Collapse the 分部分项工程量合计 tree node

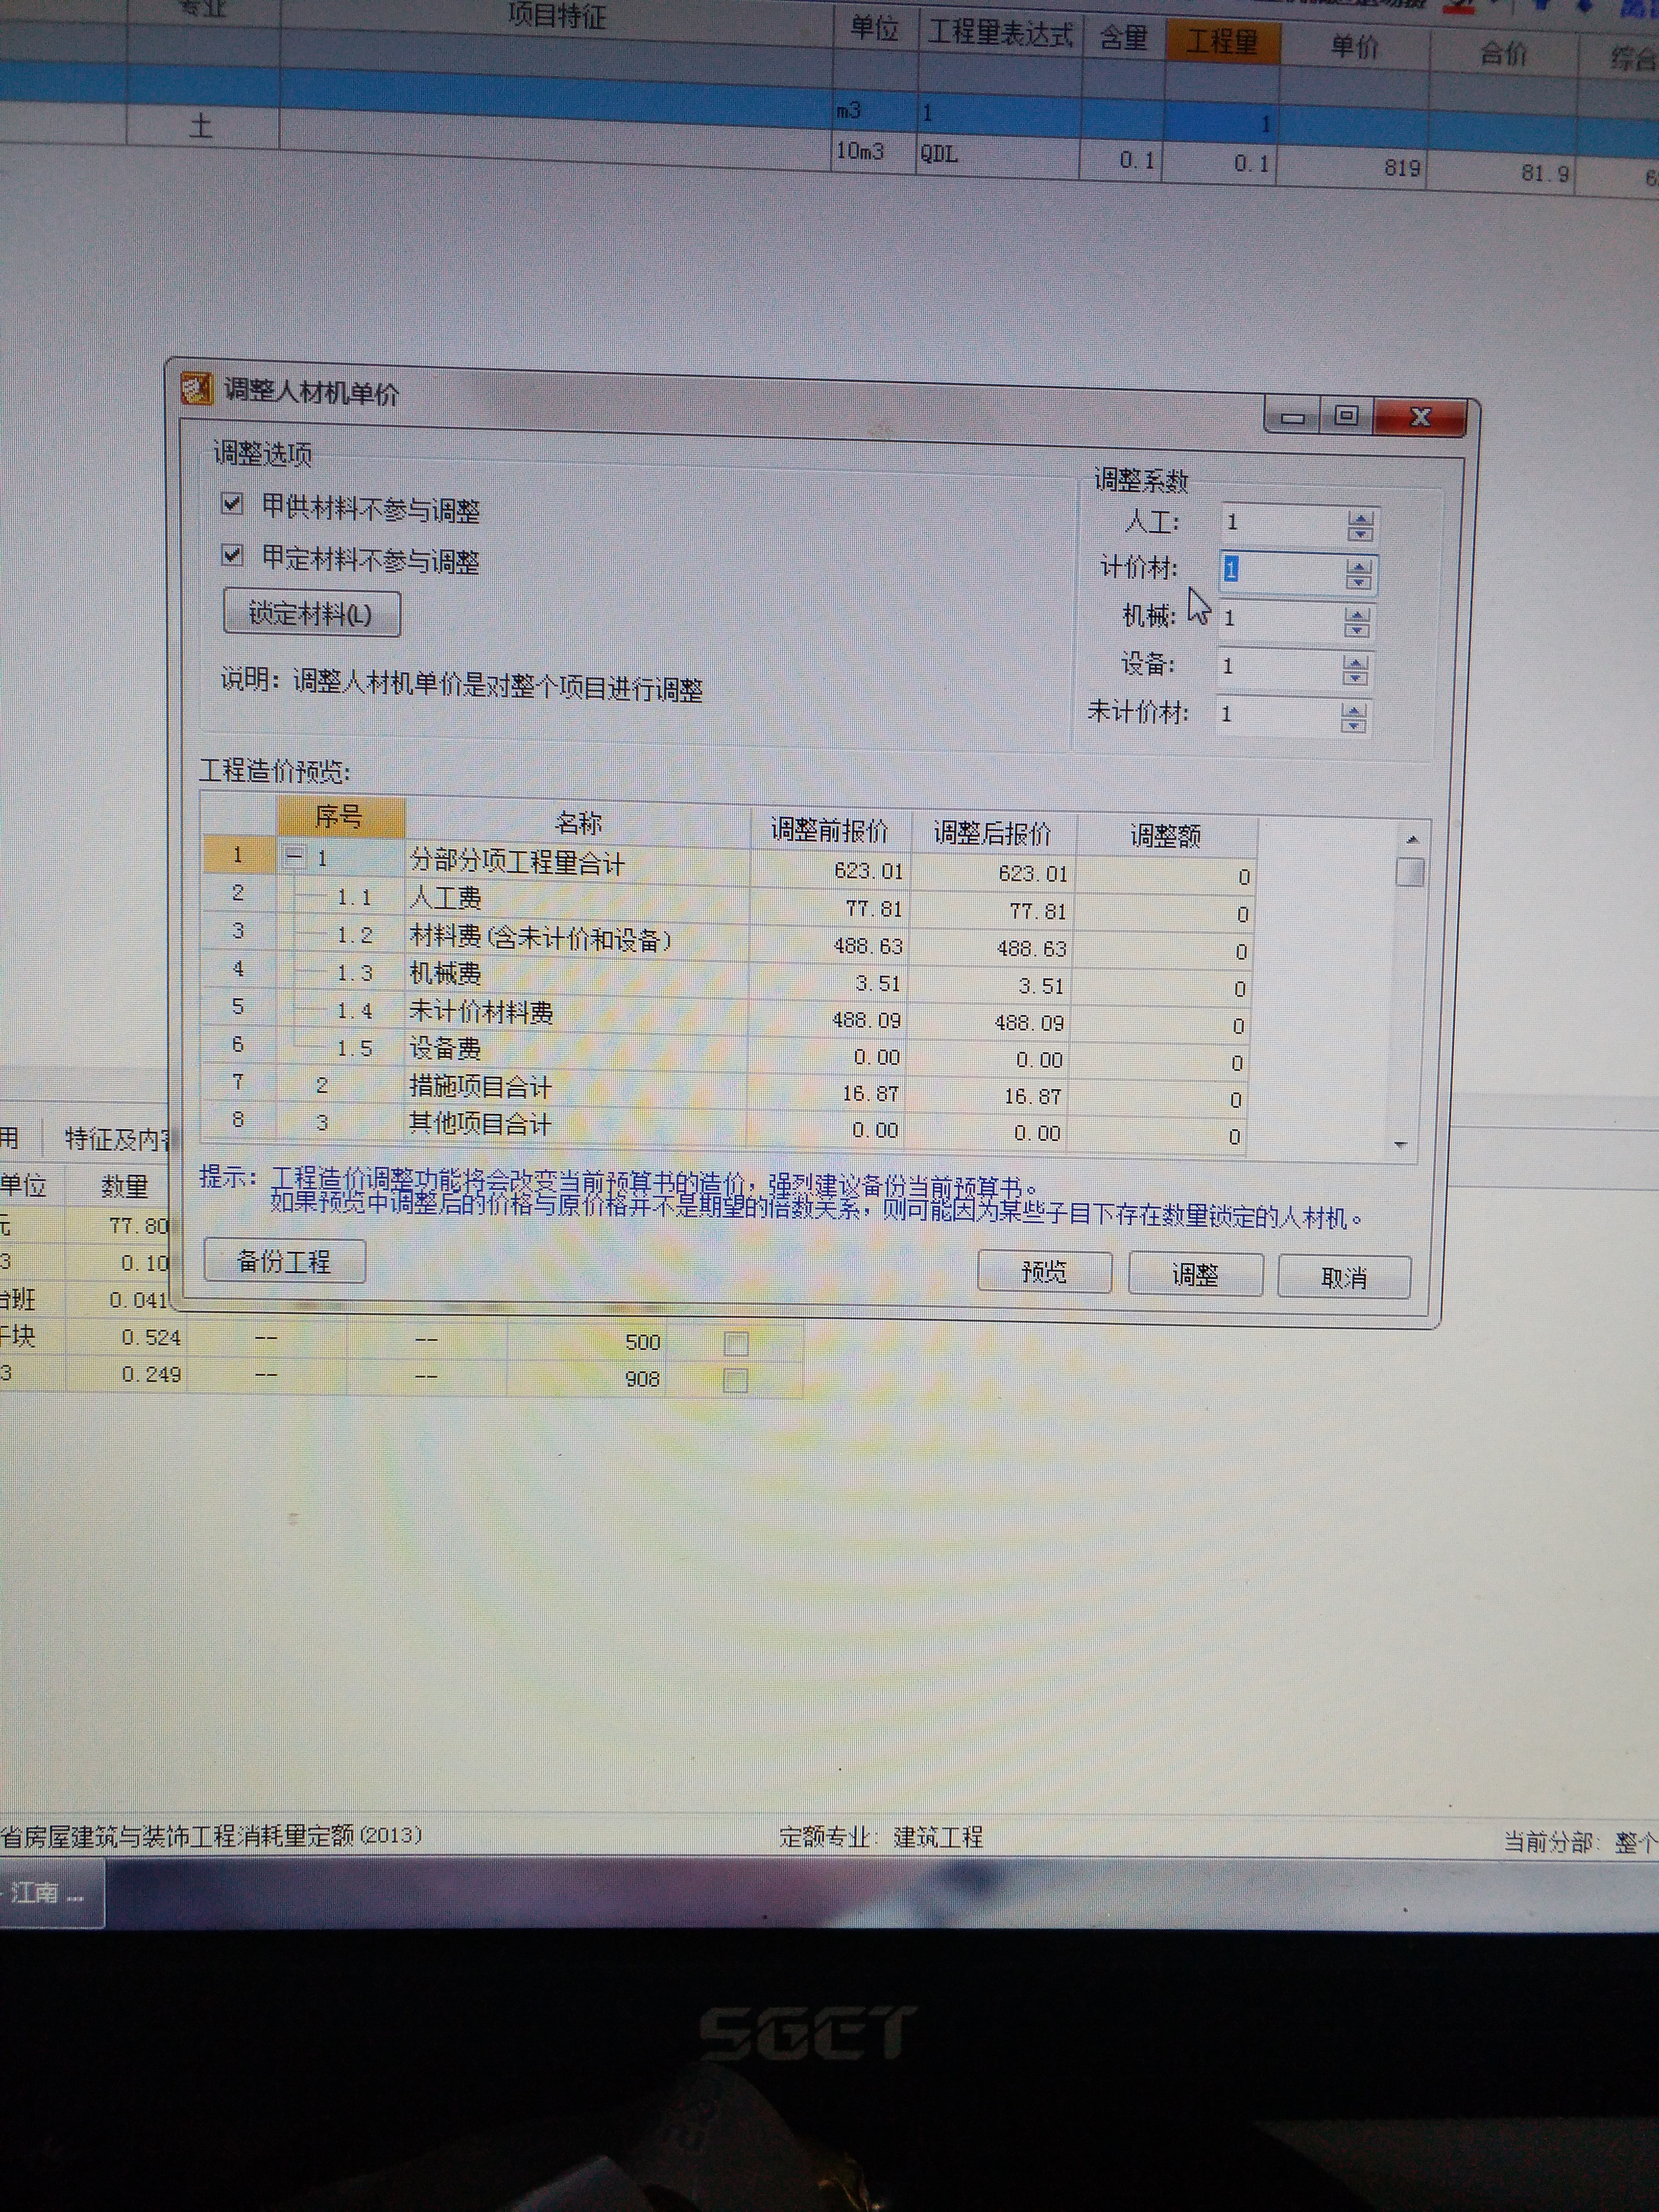[294, 856]
